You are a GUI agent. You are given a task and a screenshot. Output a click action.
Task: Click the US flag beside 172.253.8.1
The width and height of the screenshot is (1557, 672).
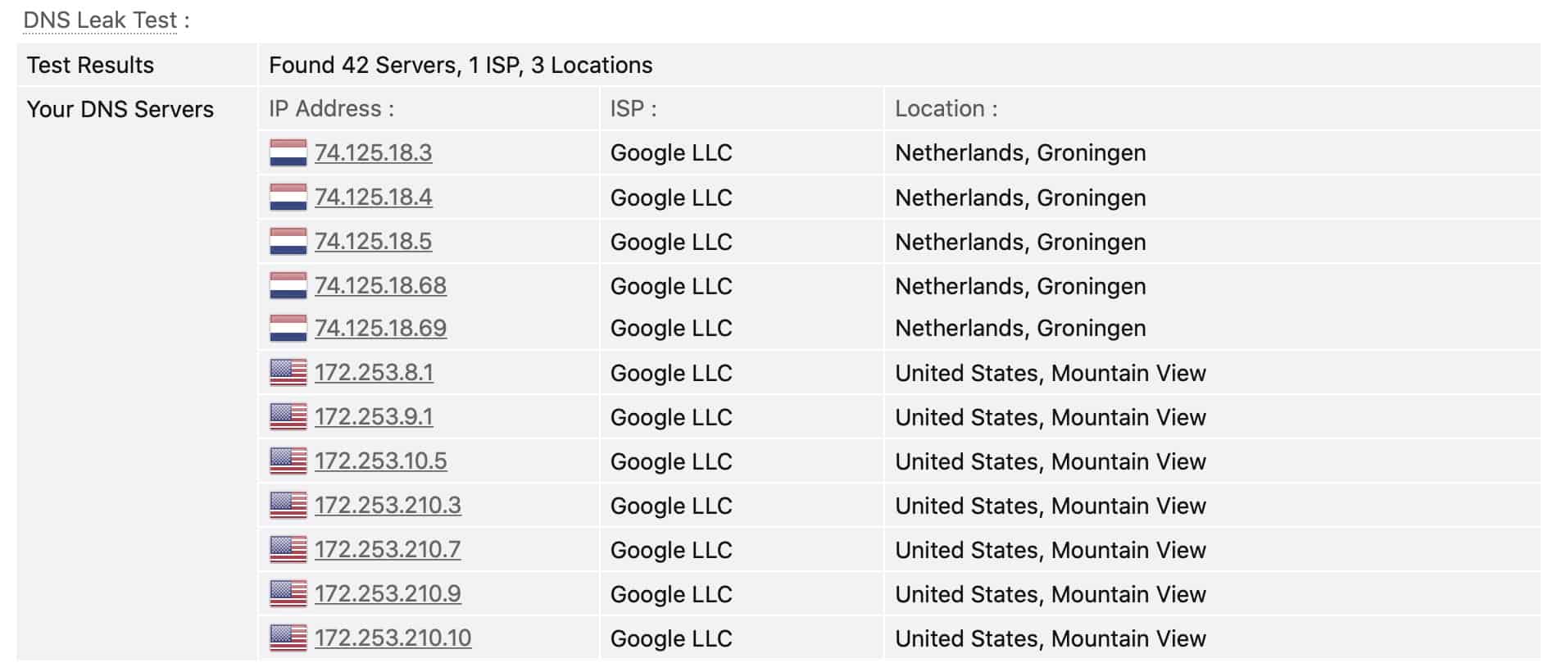pos(288,372)
